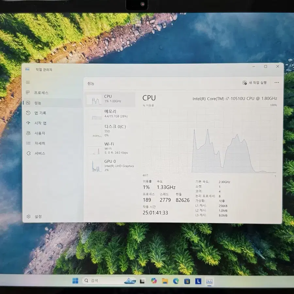Viewport: 294px width, 294px height.
Task: Click the base speed value 2.30GHz
Action: pyautogui.click(x=224, y=182)
